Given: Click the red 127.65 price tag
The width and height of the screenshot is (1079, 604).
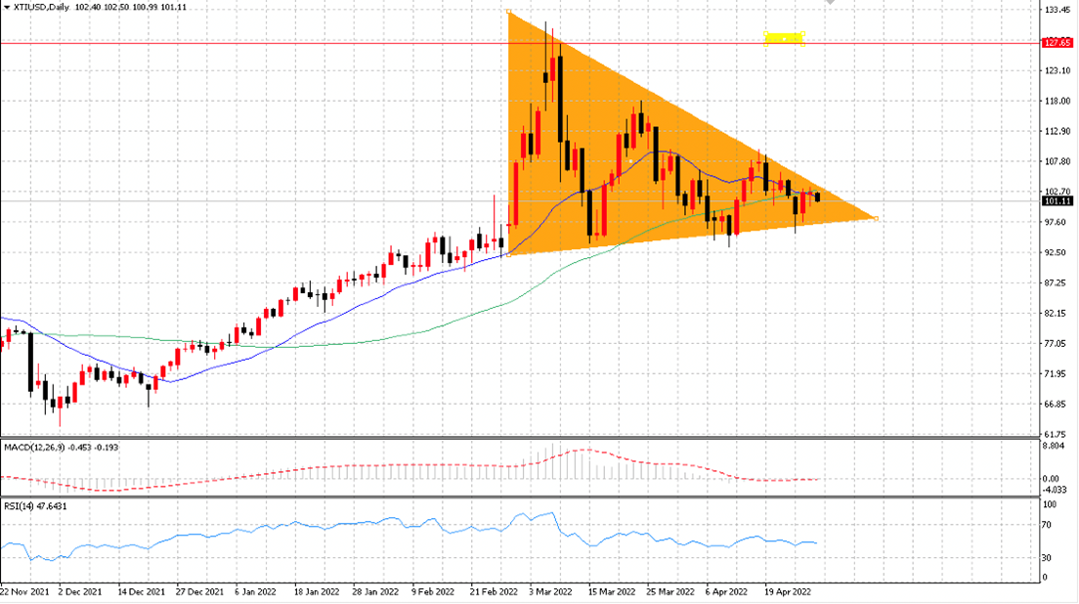Looking at the screenshot, I should 1057,43.
